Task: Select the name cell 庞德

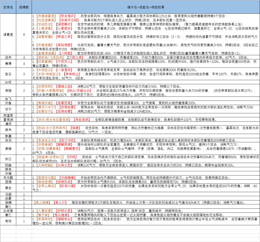Action: 8,182
